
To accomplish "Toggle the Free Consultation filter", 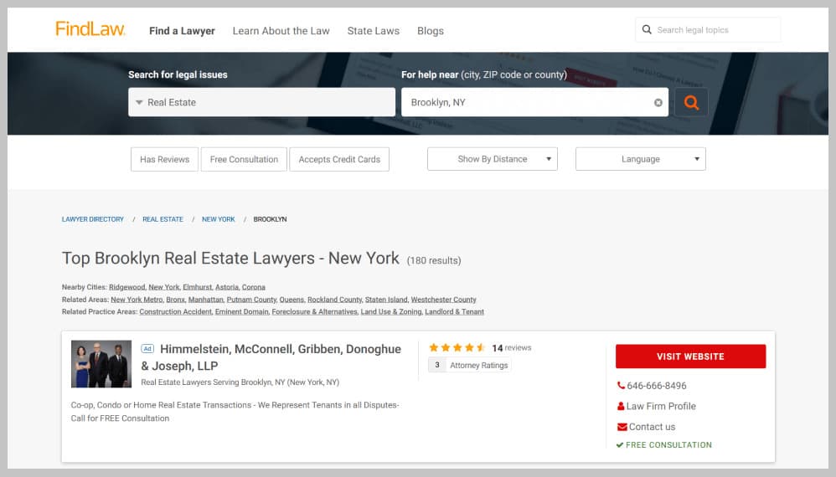I will (x=245, y=159).
